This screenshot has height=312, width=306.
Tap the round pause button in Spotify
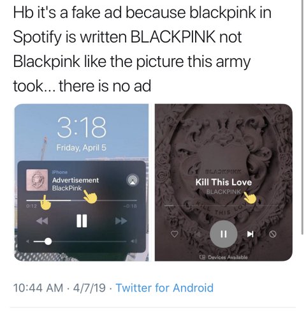point(223,234)
